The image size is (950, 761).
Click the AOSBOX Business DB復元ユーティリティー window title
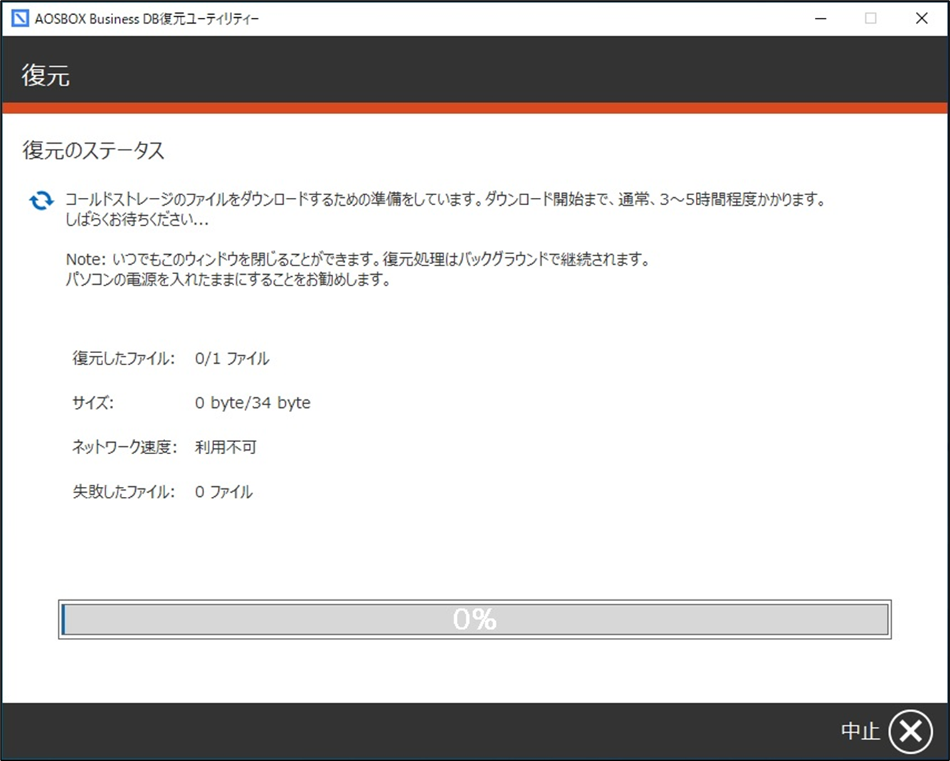coord(147,19)
